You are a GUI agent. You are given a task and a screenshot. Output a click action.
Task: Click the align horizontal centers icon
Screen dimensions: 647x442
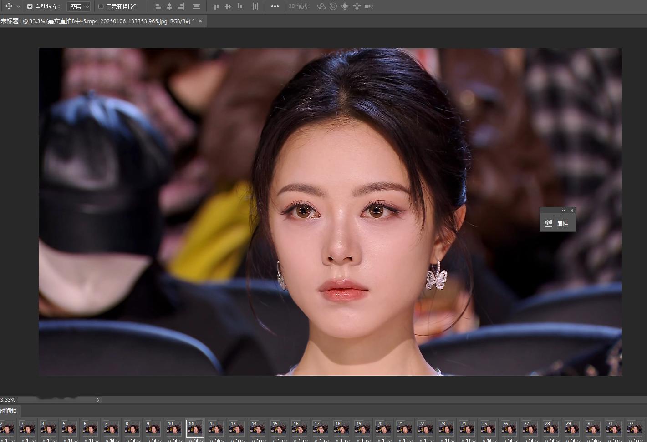pyautogui.click(x=170, y=6)
